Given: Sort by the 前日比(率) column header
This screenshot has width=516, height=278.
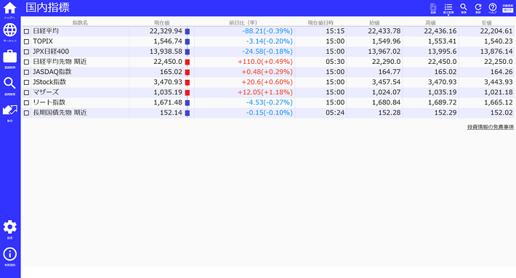Looking at the screenshot, I should 243,23.
